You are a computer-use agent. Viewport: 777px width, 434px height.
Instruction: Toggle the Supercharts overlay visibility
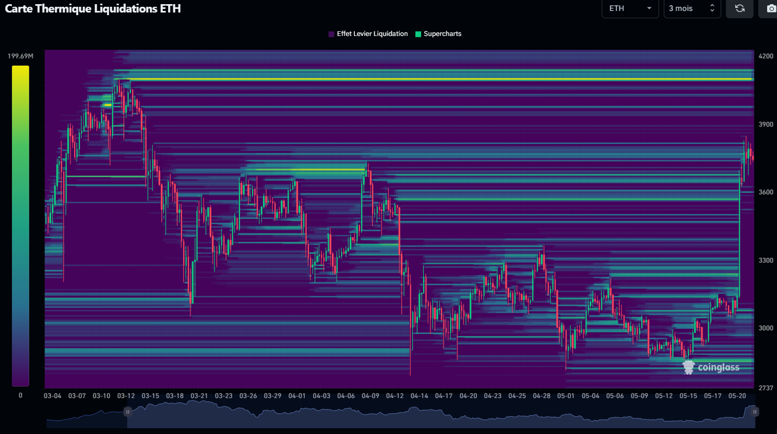point(442,33)
